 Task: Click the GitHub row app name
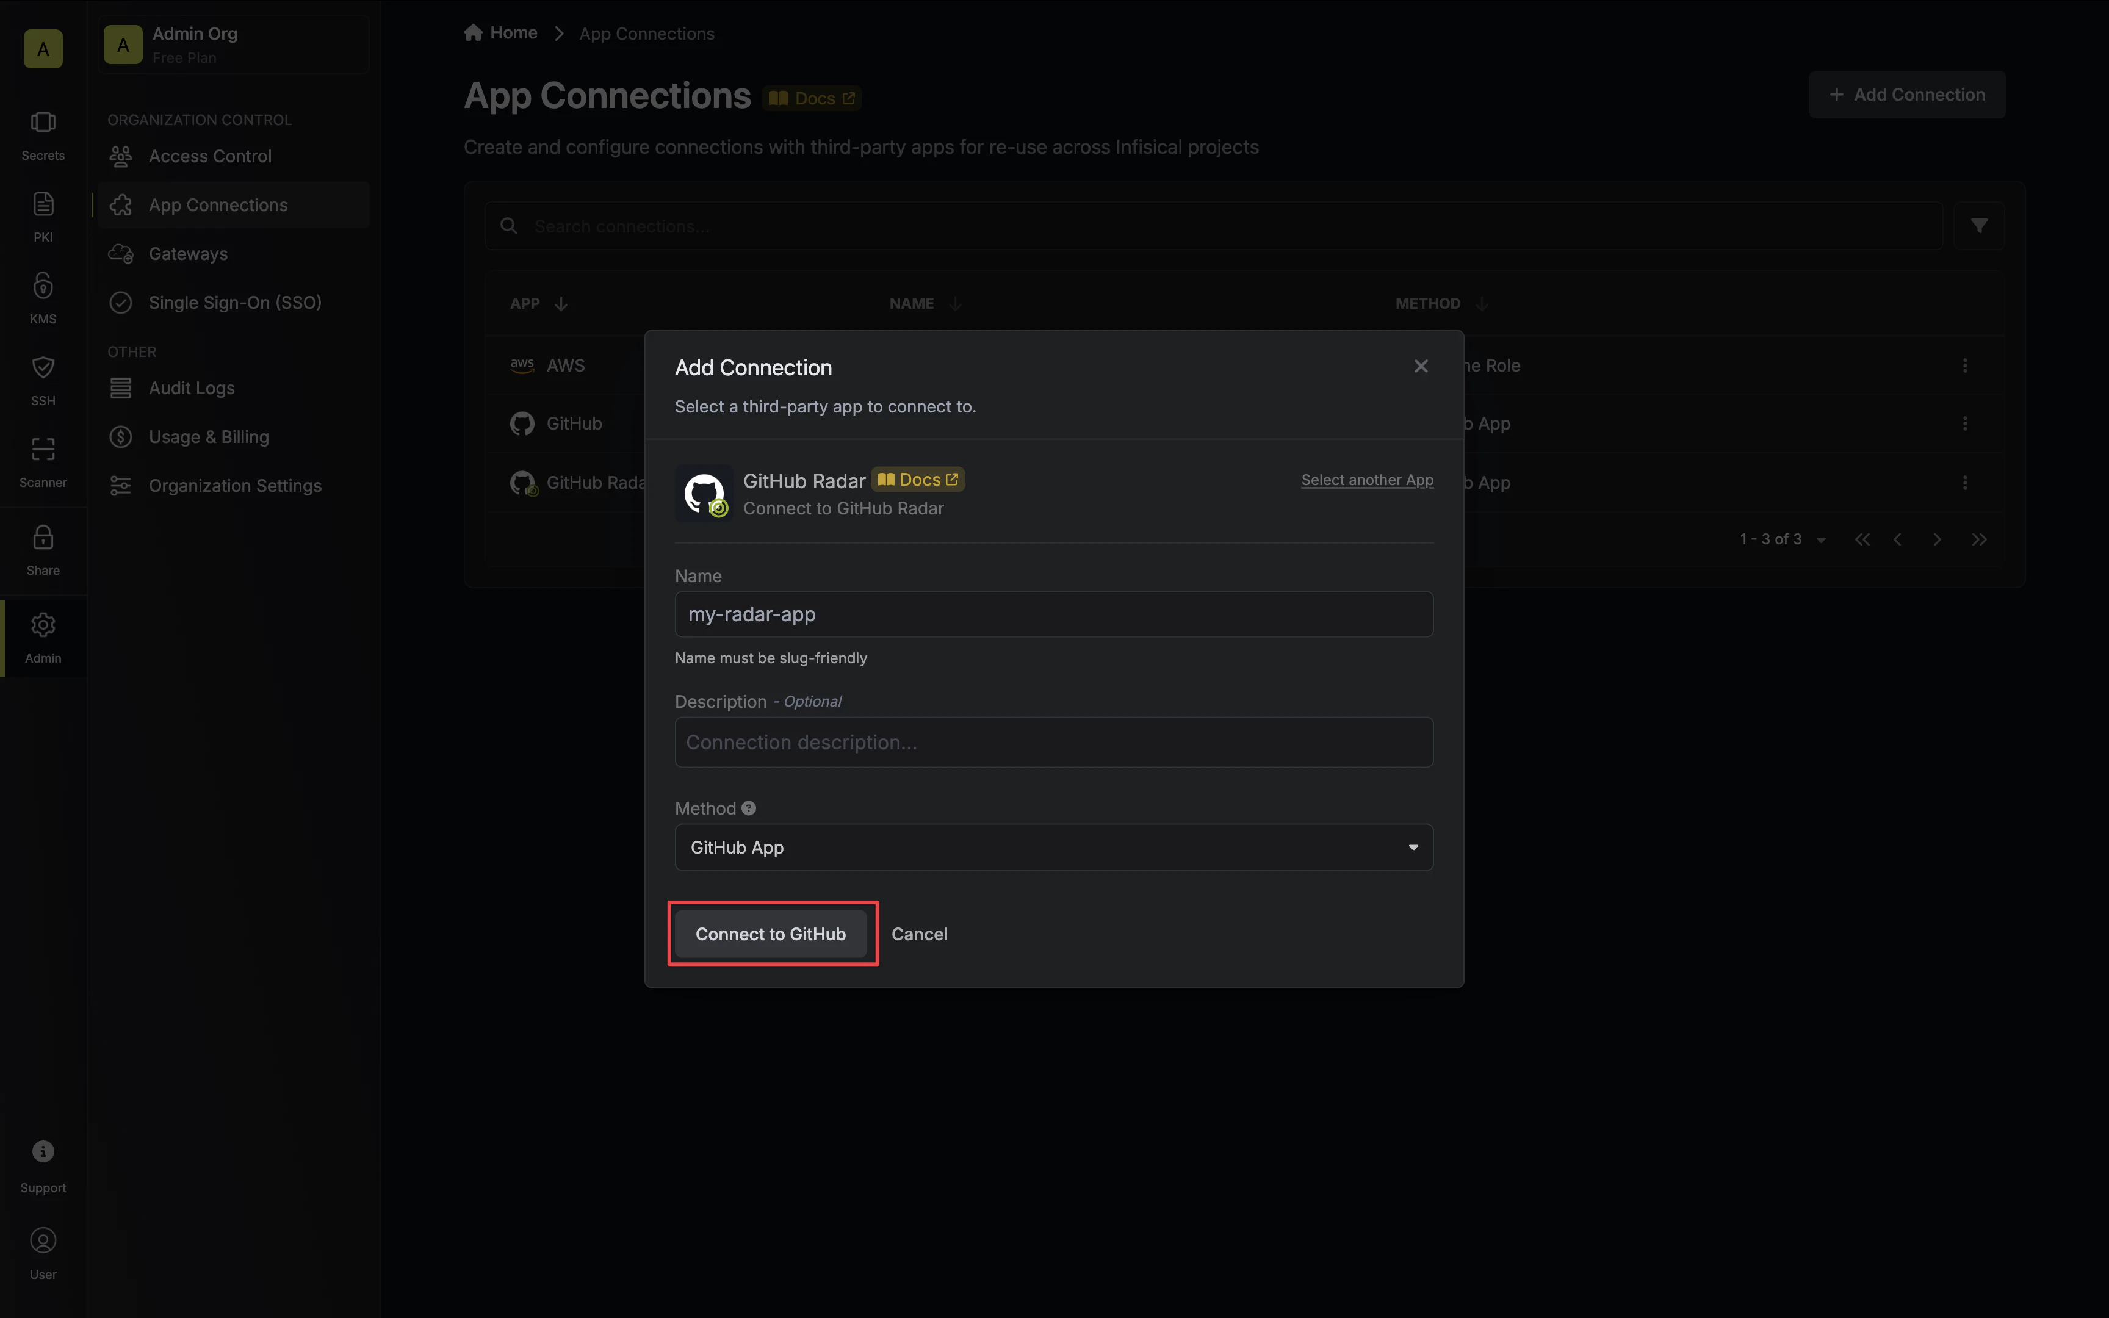[x=574, y=423]
